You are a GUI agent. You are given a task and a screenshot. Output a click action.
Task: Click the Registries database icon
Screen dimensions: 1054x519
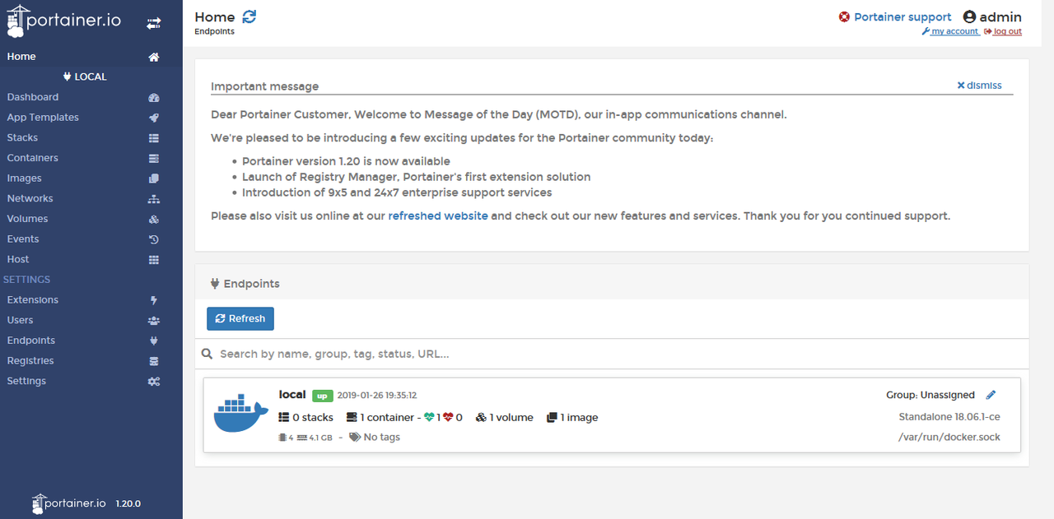tap(154, 361)
